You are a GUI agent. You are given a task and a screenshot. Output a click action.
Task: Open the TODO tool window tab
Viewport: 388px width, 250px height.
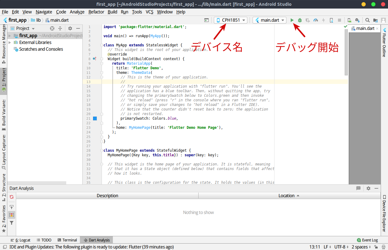44,240
